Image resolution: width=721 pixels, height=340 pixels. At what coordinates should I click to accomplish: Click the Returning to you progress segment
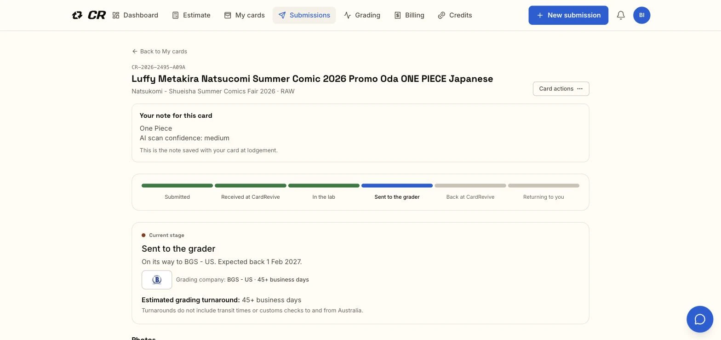(544, 186)
